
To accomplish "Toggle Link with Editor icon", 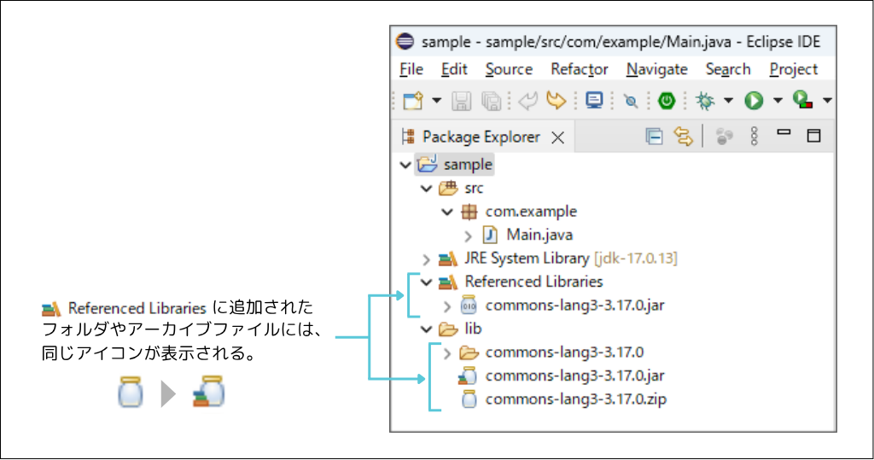I will [x=684, y=136].
